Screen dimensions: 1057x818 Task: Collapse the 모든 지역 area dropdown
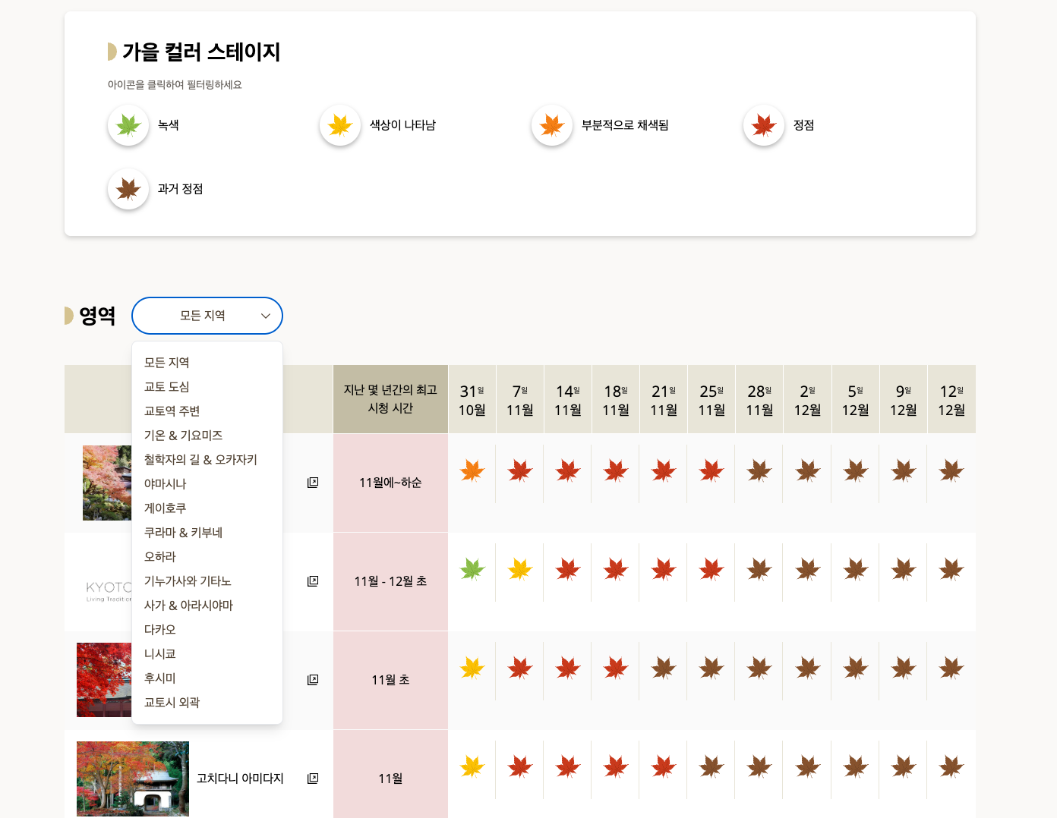point(207,316)
